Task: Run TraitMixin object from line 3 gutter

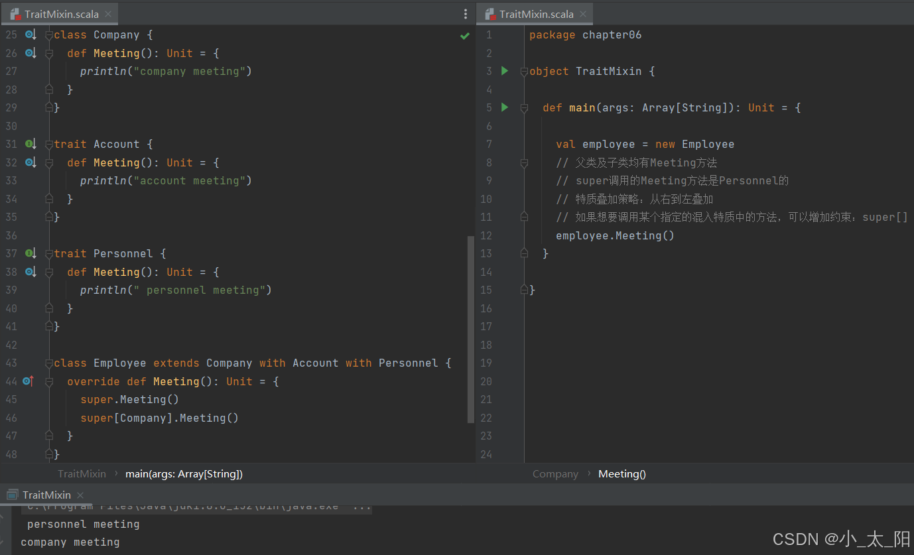Action: [505, 71]
